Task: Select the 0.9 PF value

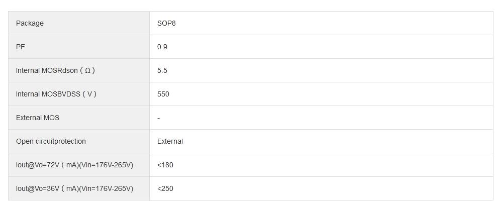Action: point(162,47)
